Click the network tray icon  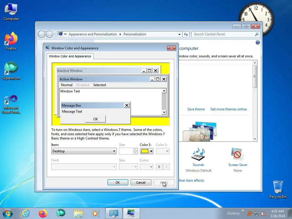[x=256, y=214]
